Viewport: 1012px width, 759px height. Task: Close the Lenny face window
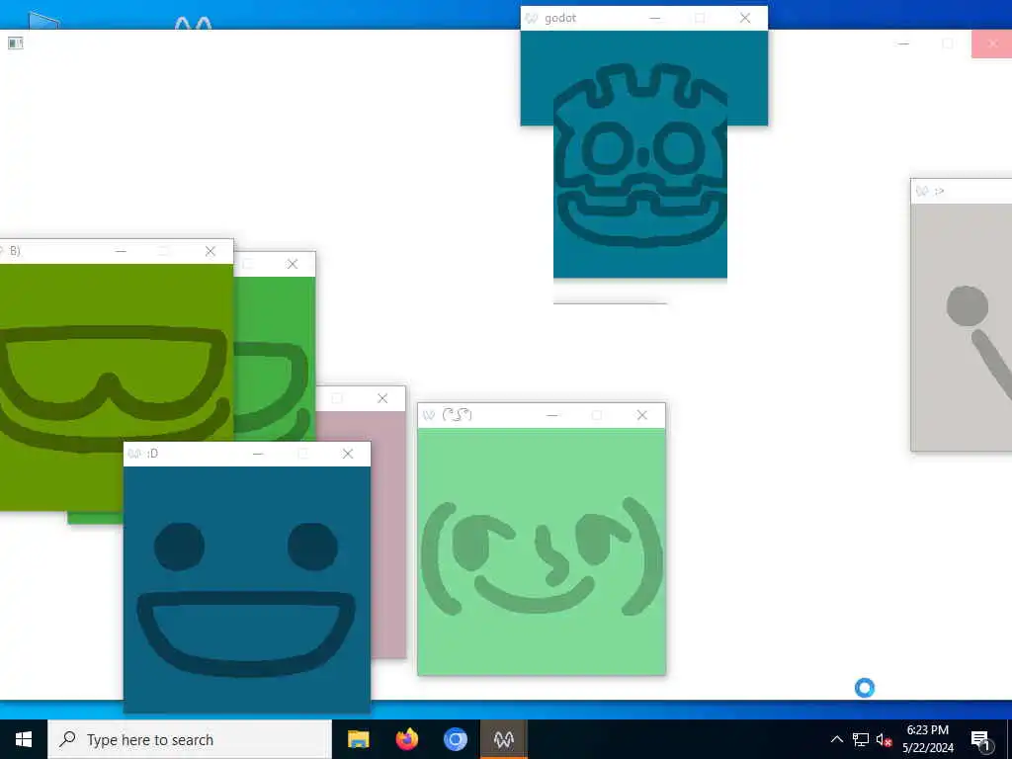641,415
